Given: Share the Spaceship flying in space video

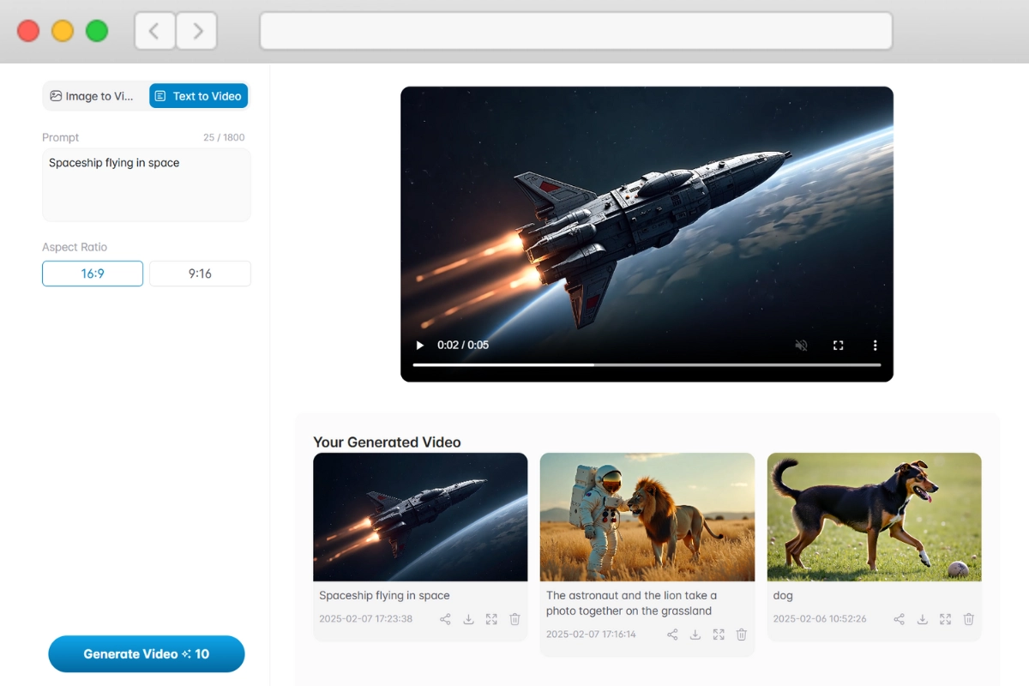Looking at the screenshot, I should 445,618.
